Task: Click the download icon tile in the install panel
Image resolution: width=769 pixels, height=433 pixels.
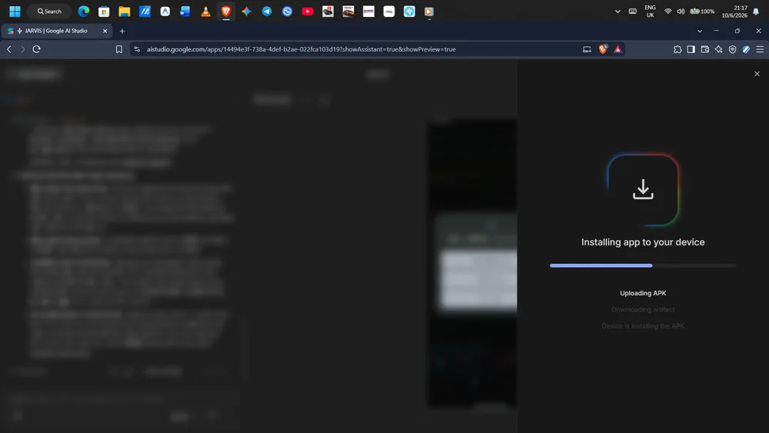Action: tap(643, 190)
